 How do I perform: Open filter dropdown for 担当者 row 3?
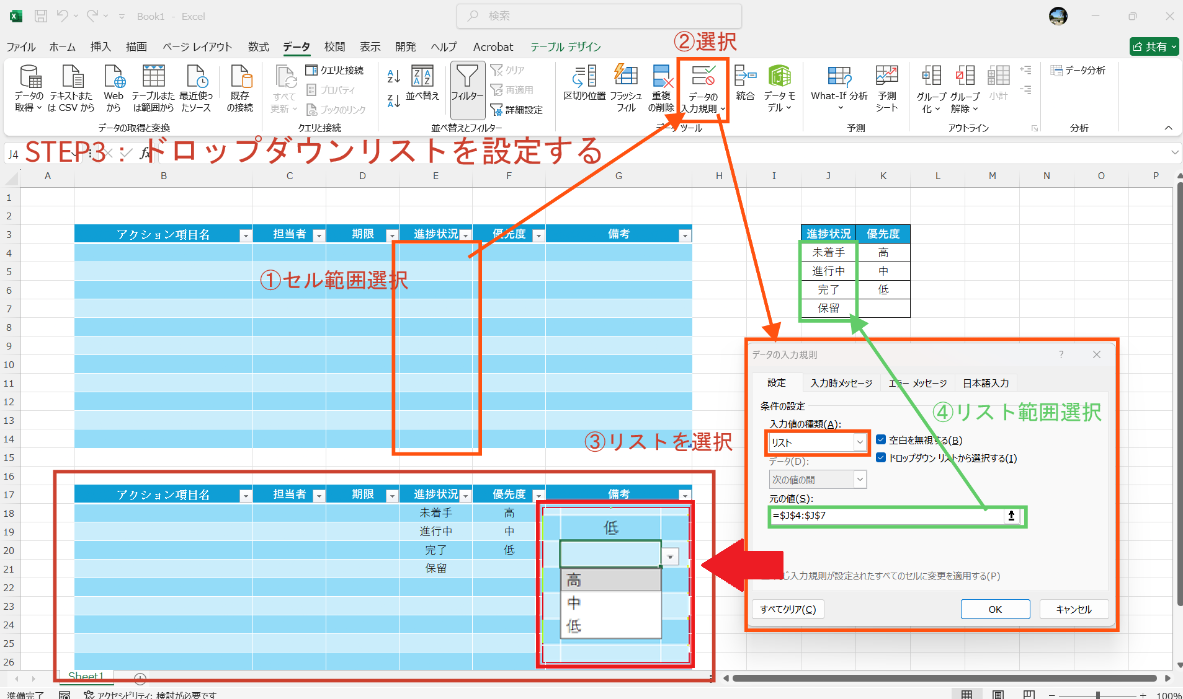click(x=319, y=235)
